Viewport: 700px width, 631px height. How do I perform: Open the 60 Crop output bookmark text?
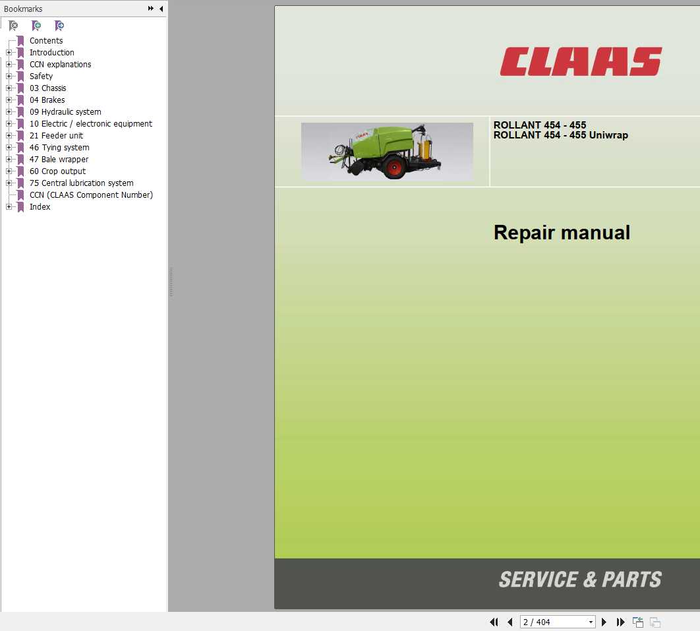click(x=57, y=171)
